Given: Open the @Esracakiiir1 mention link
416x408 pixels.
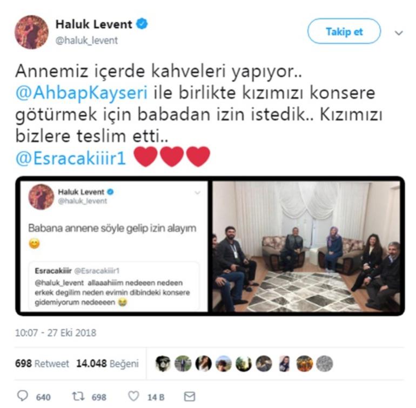Looking at the screenshot, I should click(x=70, y=158).
